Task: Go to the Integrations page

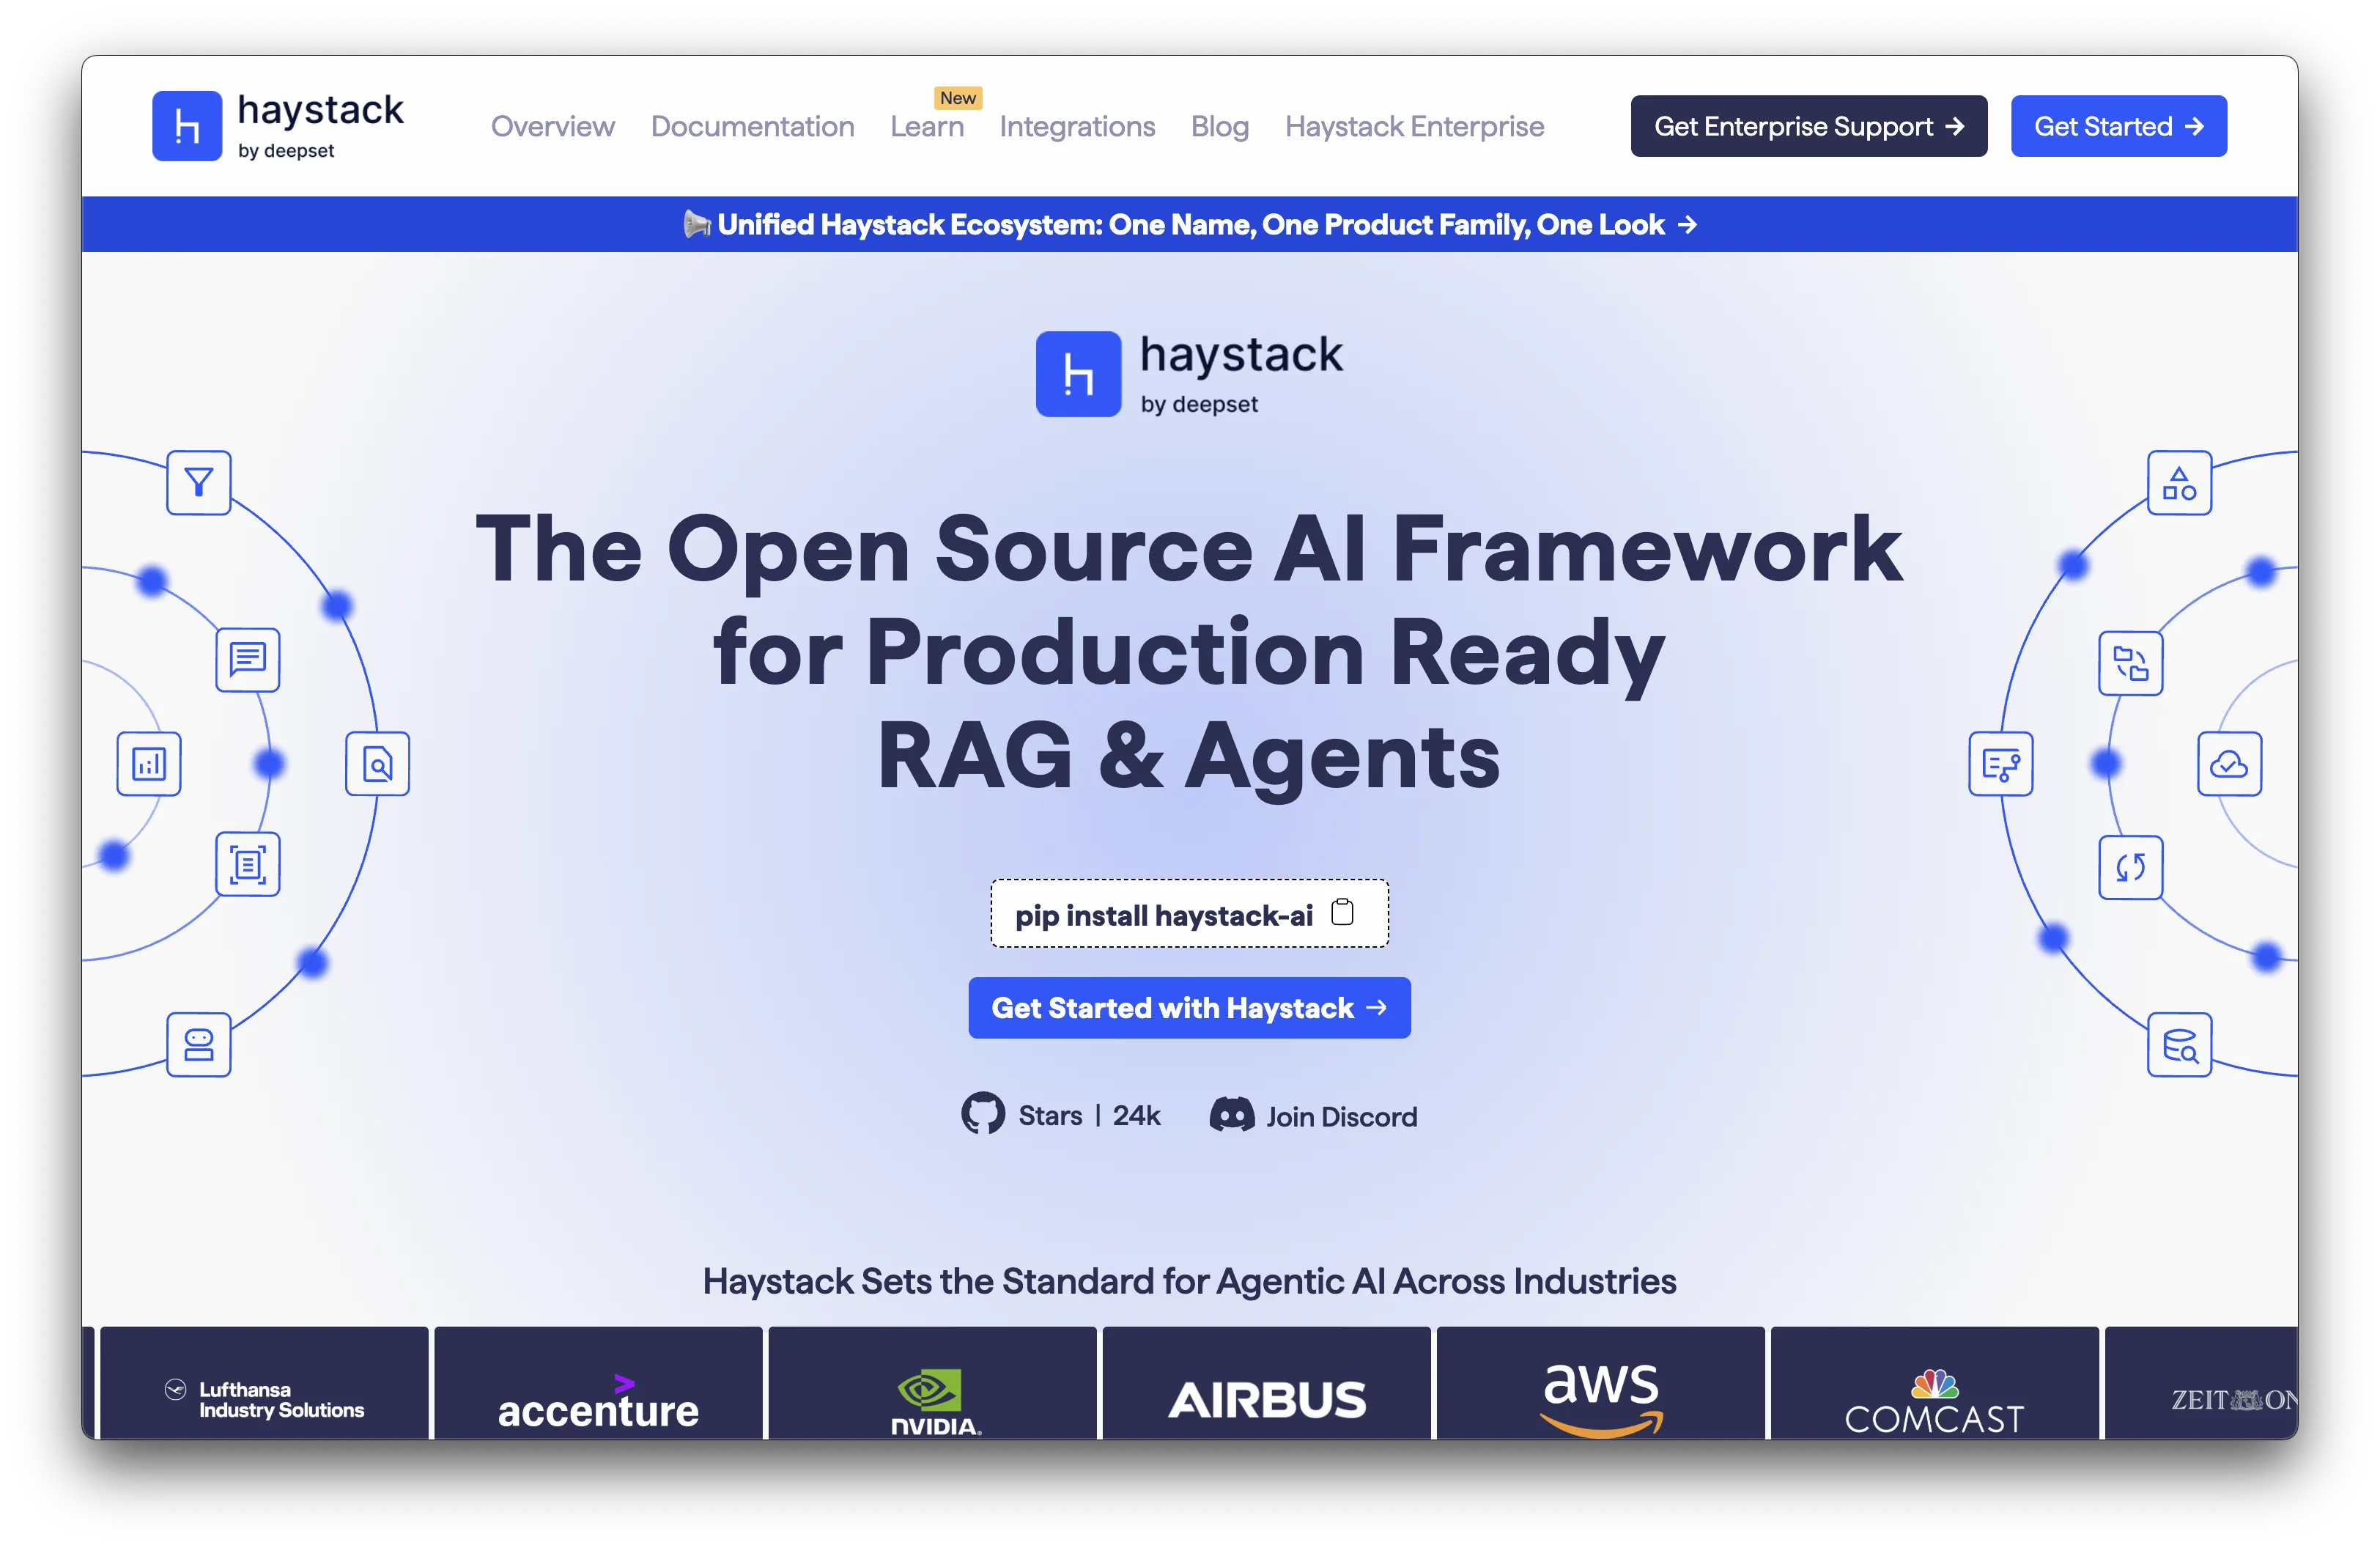Action: 1076,127
